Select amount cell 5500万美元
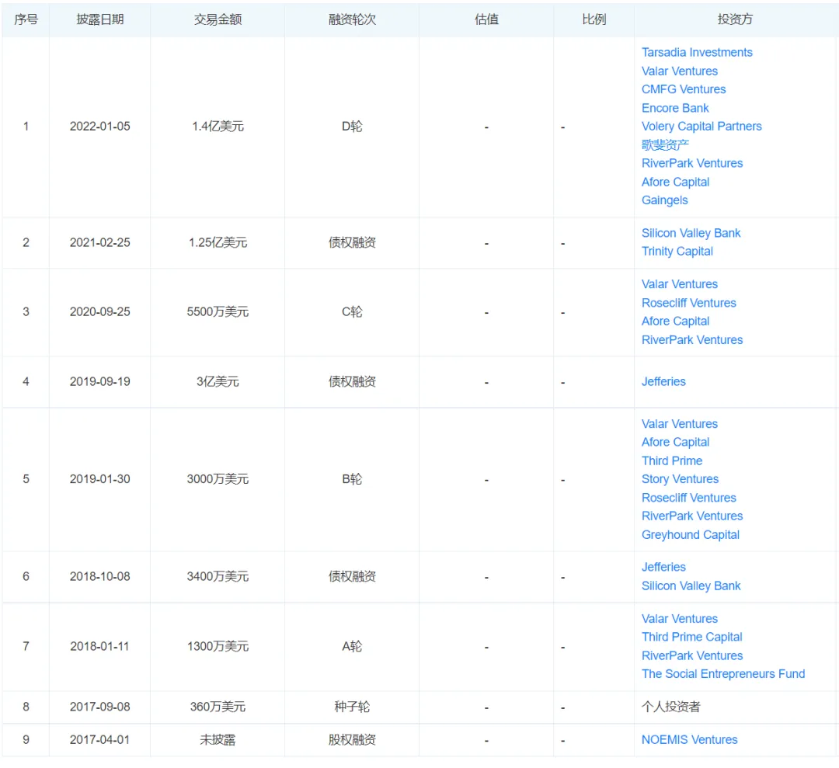Screen dimensions: 839x768 [218, 312]
